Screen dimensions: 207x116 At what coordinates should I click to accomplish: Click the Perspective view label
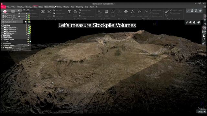[x=202, y=108]
